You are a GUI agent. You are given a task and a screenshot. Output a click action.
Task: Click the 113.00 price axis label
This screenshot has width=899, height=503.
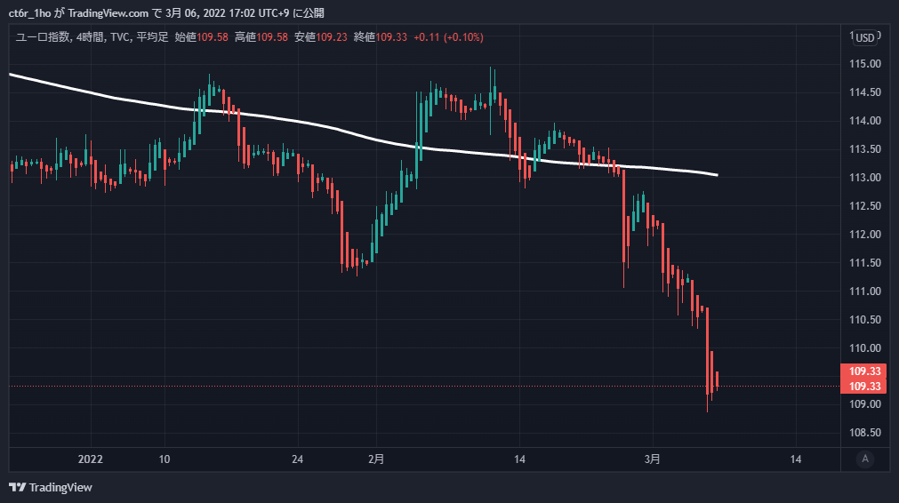[x=864, y=178]
